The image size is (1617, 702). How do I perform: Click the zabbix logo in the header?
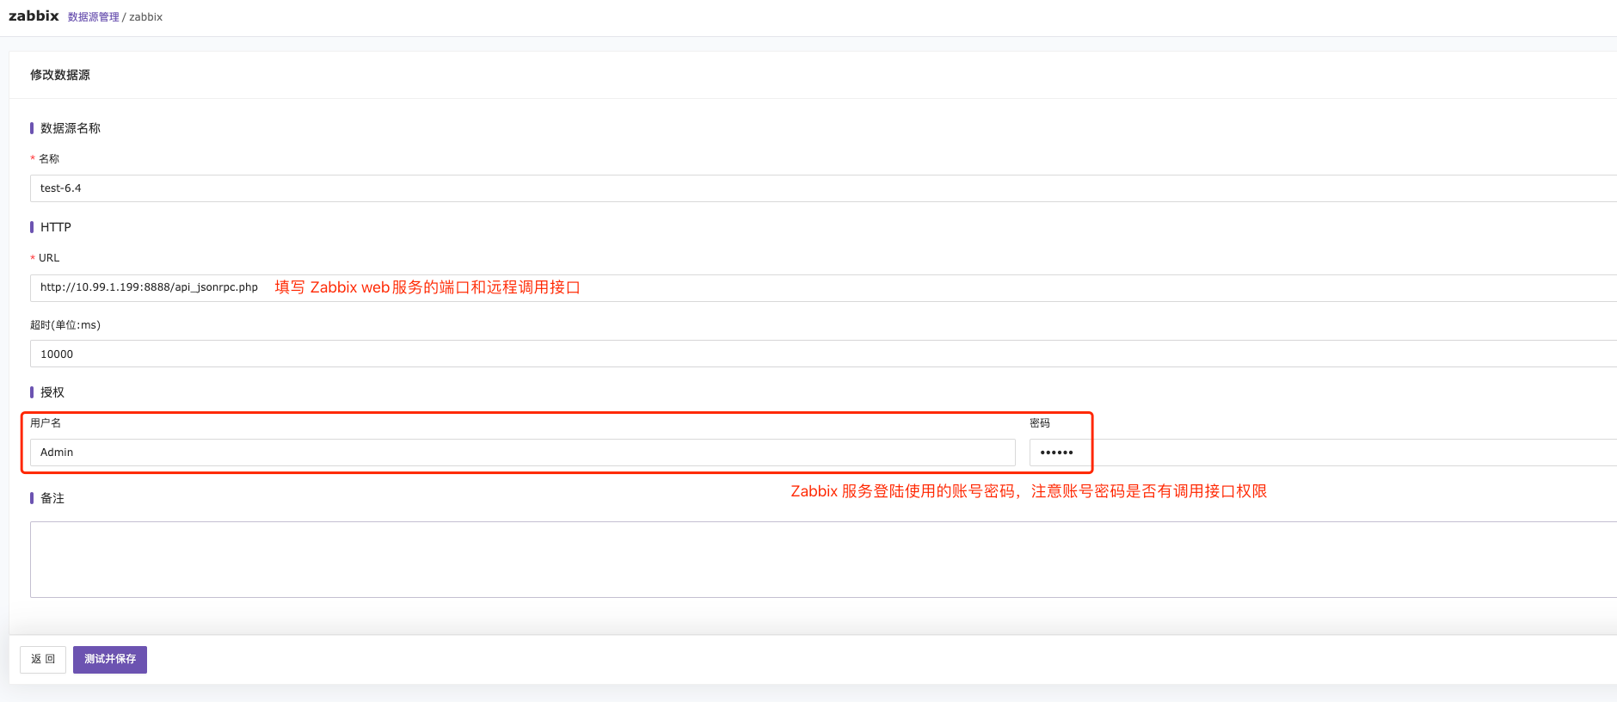(34, 15)
